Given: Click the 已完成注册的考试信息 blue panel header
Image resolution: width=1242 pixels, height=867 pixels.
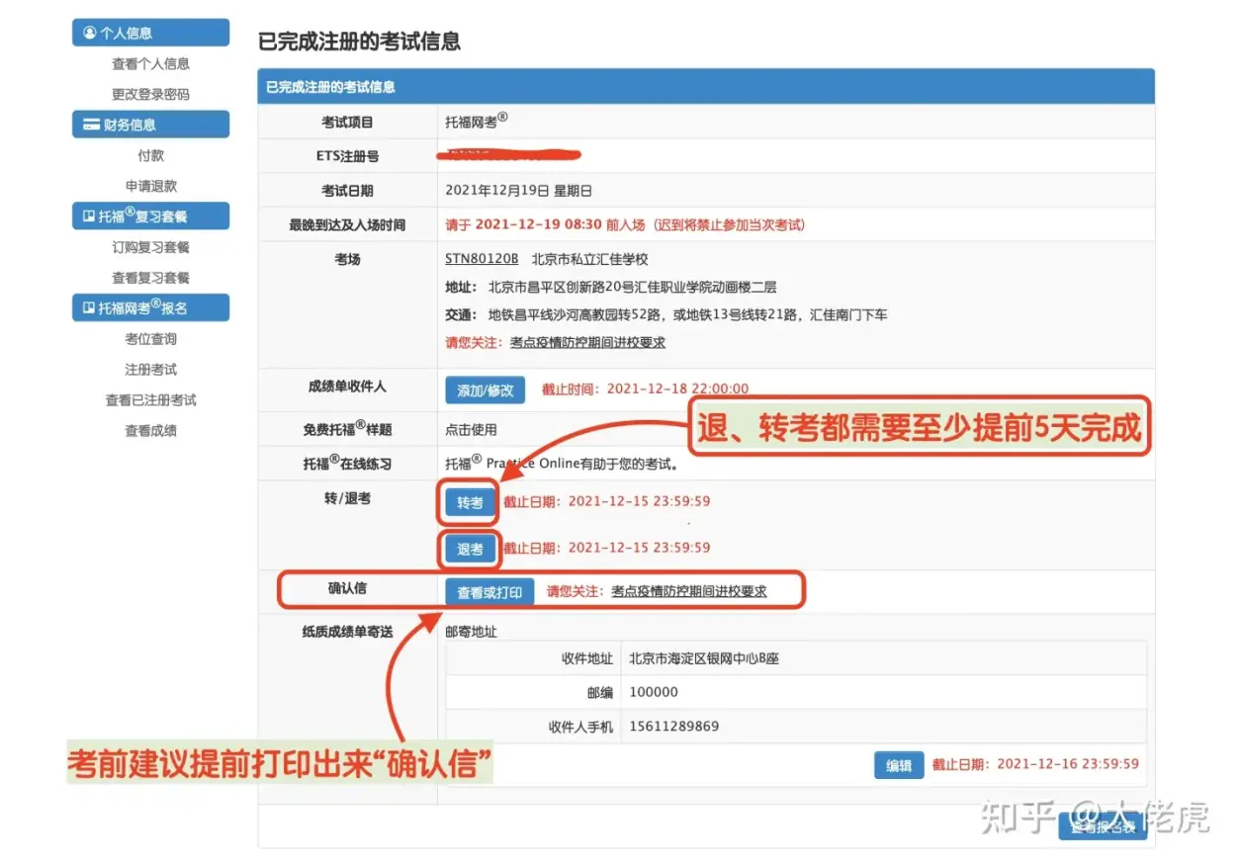Looking at the screenshot, I should 706,87.
